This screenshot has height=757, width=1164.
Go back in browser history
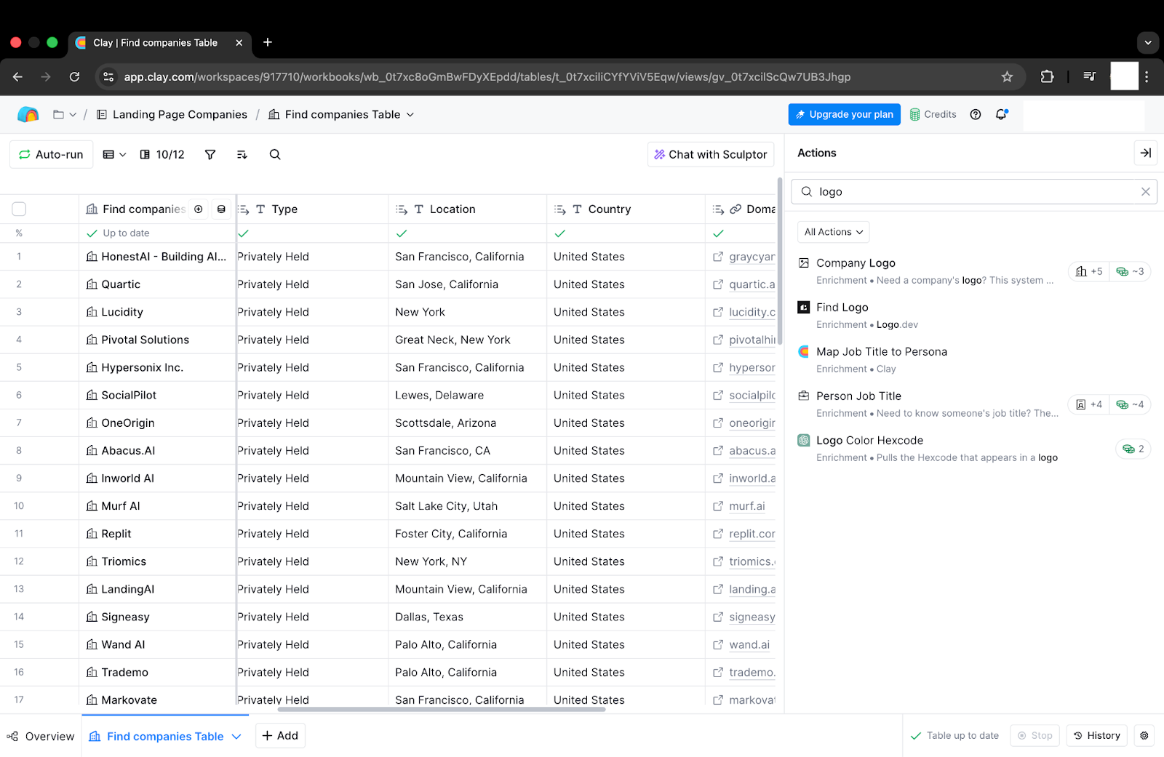pos(18,76)
